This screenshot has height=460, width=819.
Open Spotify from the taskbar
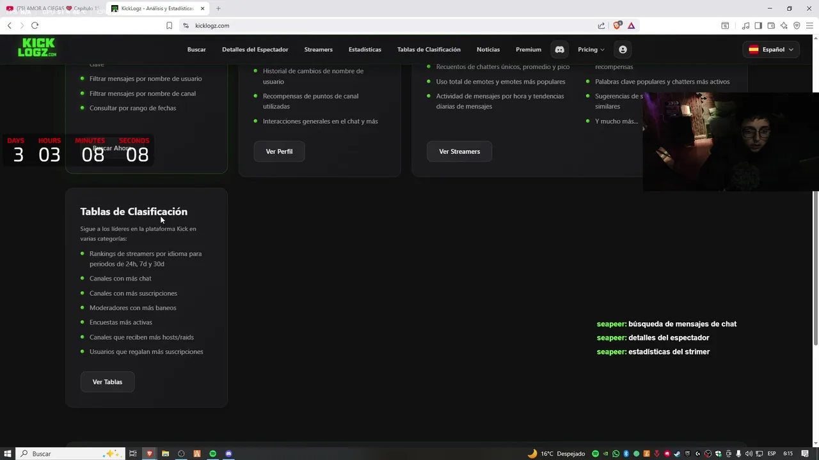point(213,454)
